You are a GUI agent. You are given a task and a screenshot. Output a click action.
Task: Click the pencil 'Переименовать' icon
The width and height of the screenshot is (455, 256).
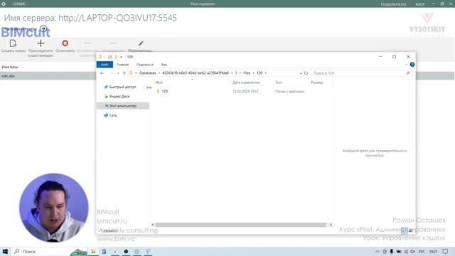point(141,43)
